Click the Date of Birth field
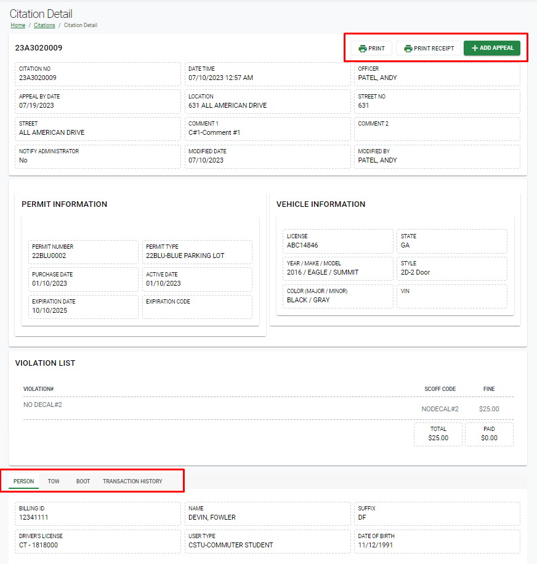The height and width of the screenshot is (564, 537). coord(437,541)
